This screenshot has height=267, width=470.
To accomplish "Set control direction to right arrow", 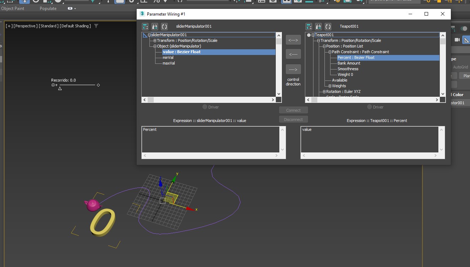I will coord(293,69).
